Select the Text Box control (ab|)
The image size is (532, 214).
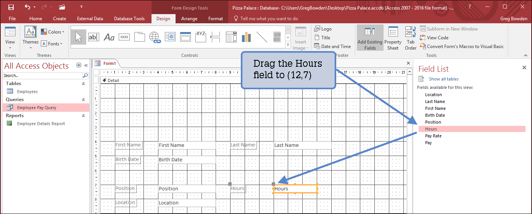pyautogui.click(x=94, y=37)
